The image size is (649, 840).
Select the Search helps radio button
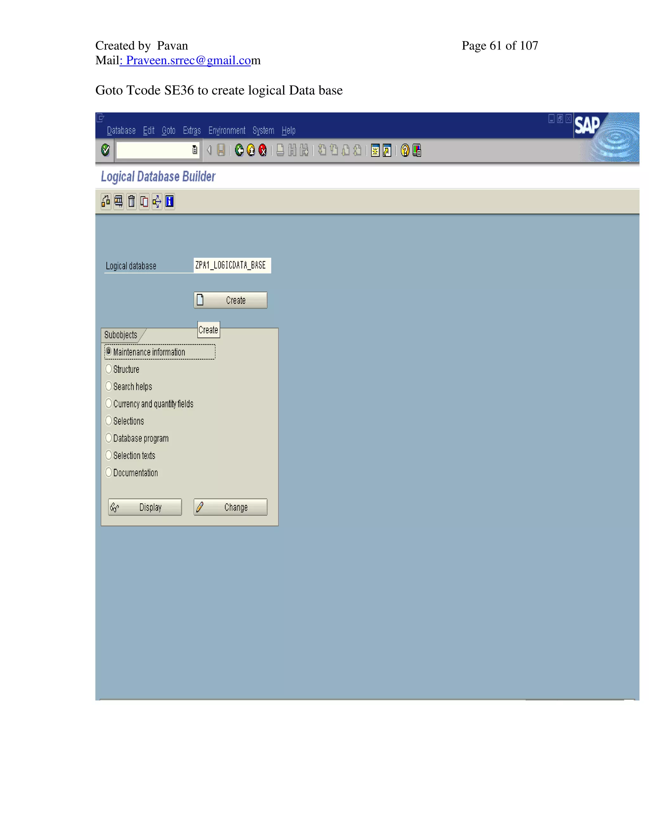pyautogui.click(x=108, y=386)
